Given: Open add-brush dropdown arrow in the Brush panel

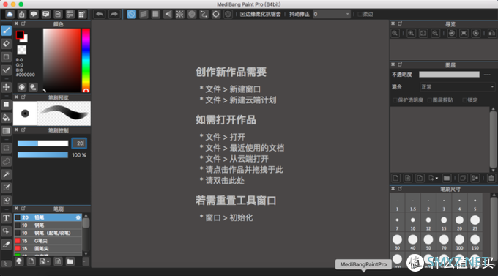Looking at the screenshot, I should (48, 261).
